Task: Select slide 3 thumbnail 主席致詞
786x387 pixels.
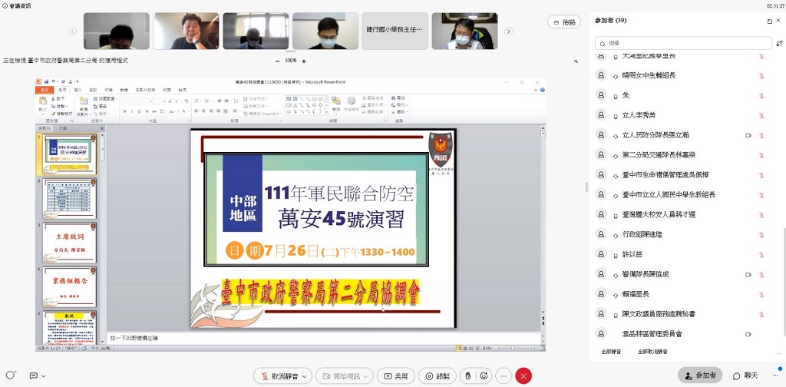Action: point(70,243)
